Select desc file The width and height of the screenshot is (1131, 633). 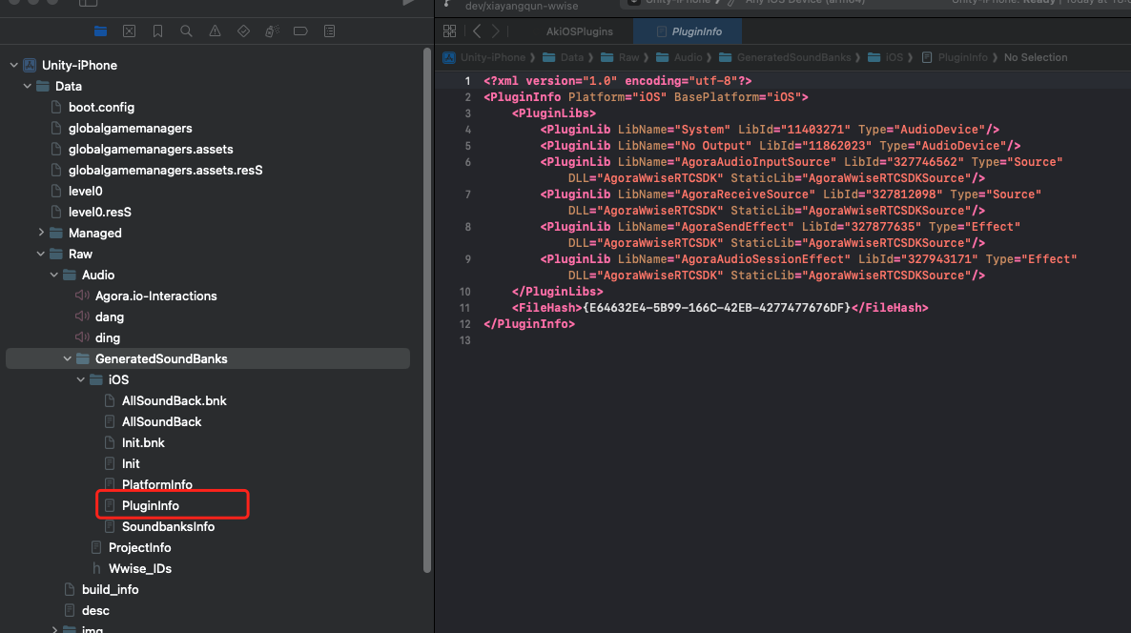[95, 610]
